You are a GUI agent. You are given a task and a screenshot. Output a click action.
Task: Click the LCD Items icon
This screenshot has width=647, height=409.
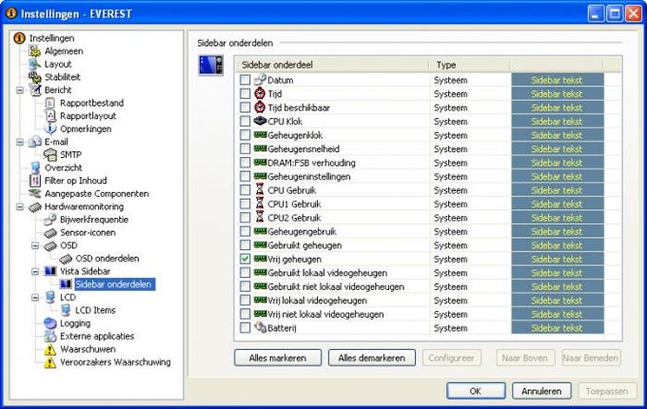point(66,310)
